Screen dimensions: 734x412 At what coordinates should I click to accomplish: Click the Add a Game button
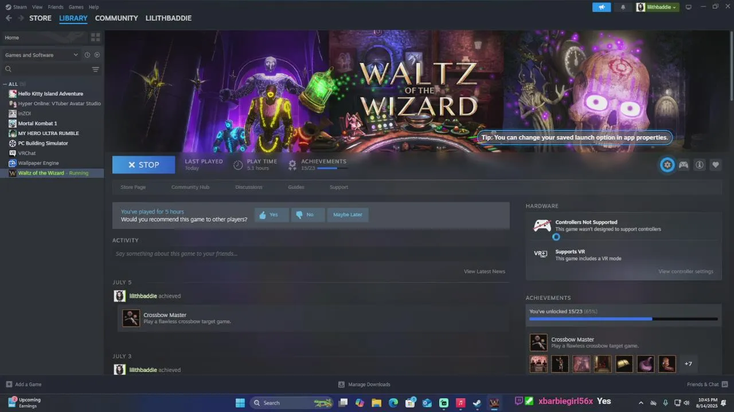[x=24, y=385]
